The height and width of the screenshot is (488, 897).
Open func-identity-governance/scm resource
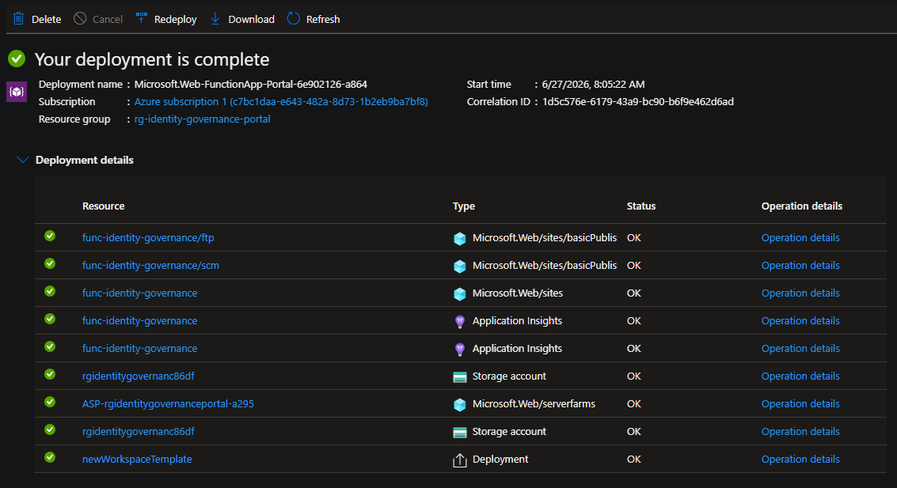[150, 265]
